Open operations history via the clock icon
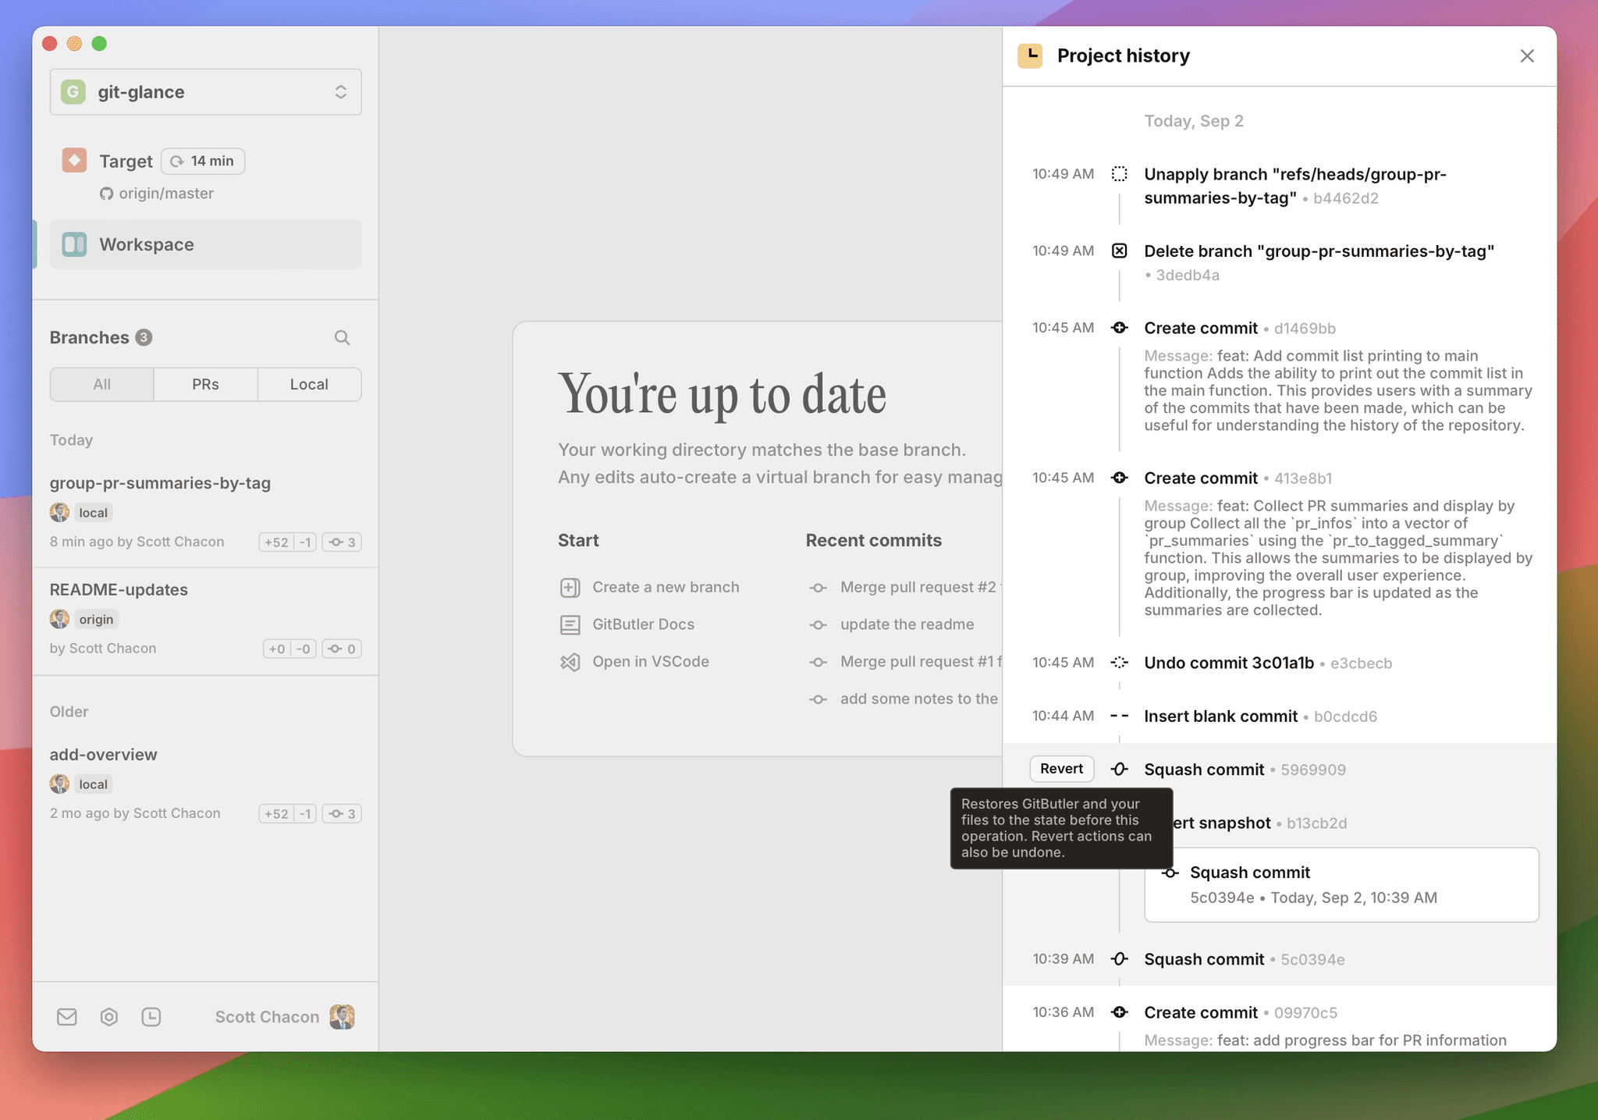The height and width of the screenshot is (1120, 1598). pos(151,1016)
